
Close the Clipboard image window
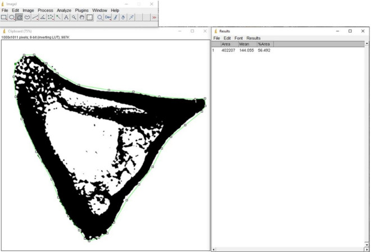(205, 31)
